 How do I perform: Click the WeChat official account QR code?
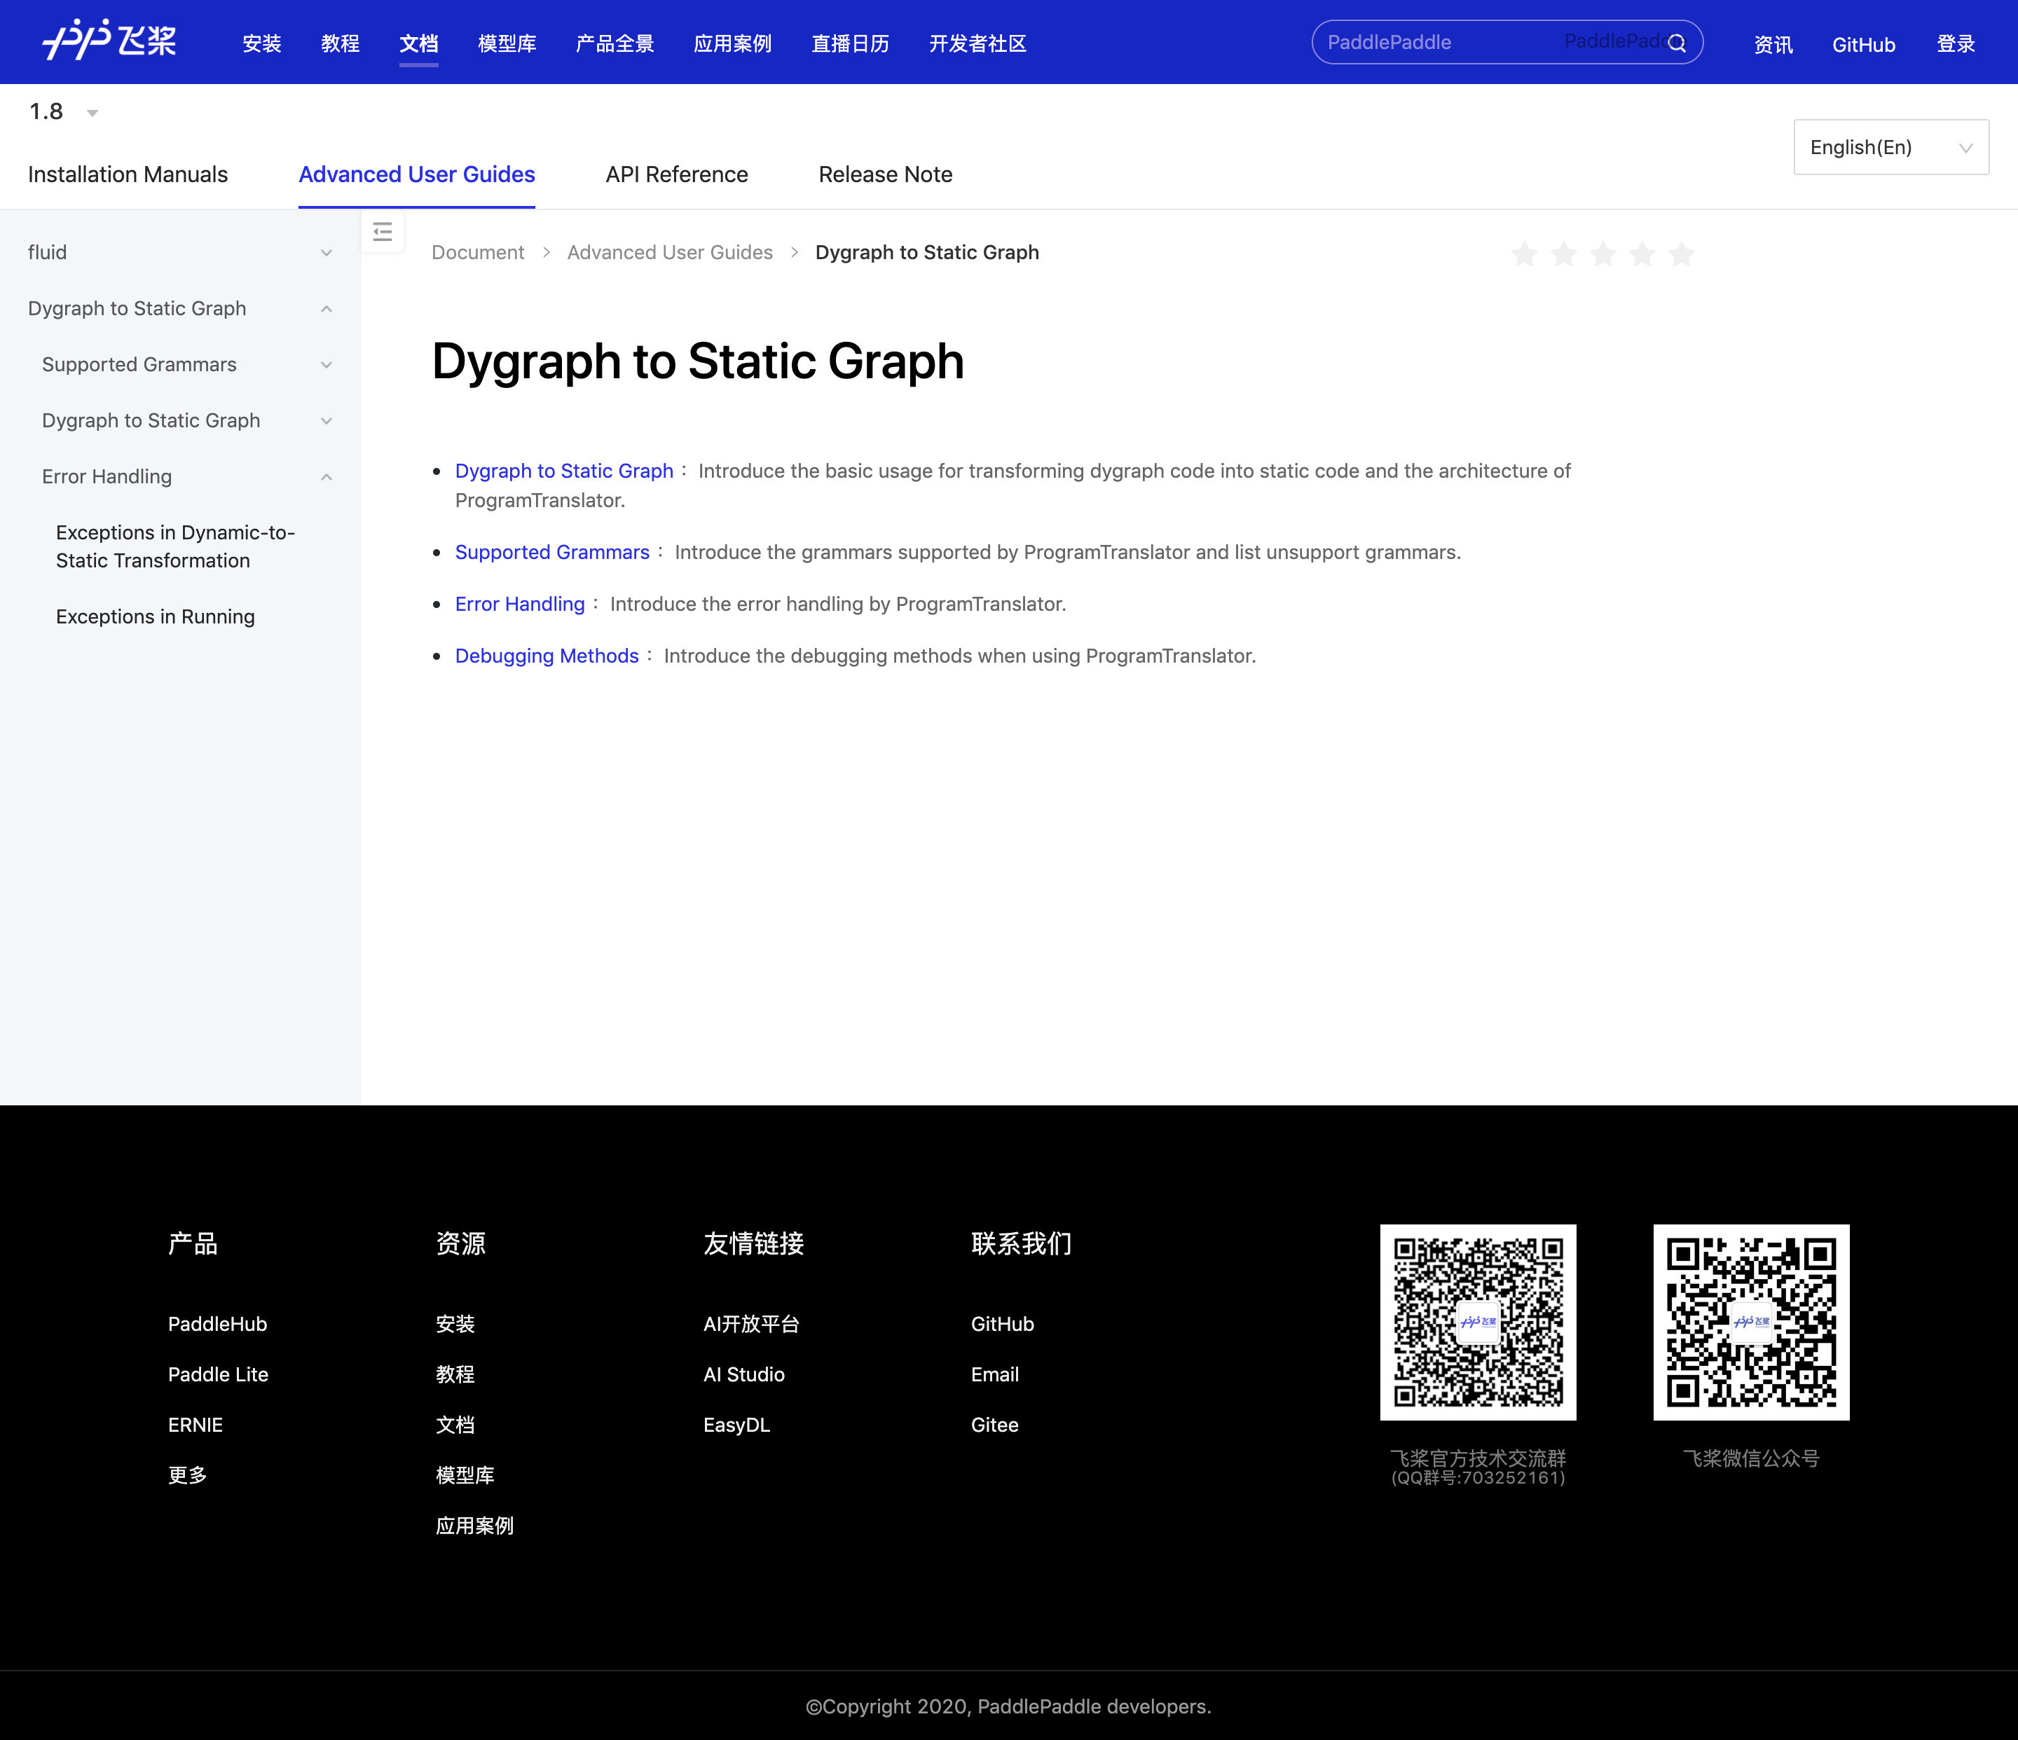pyautogui.click(x=1750, y=1321)
